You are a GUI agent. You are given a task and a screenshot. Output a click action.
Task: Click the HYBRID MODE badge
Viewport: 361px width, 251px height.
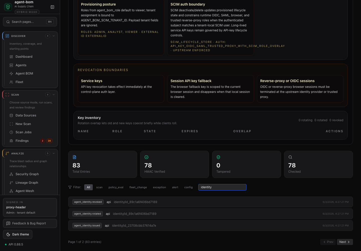(x=27, y=12)
